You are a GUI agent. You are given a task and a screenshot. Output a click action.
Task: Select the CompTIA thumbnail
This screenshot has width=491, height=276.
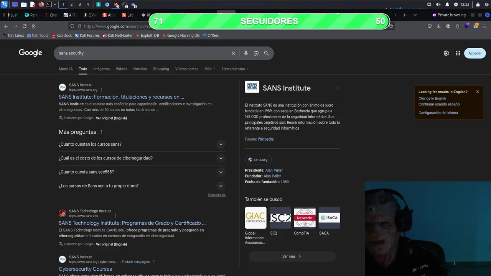click(305, 218)
